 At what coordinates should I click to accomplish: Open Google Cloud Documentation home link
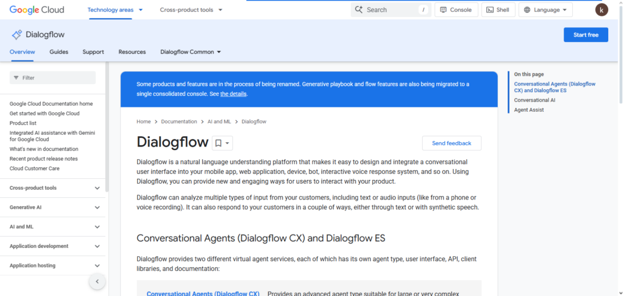(51, 104)
